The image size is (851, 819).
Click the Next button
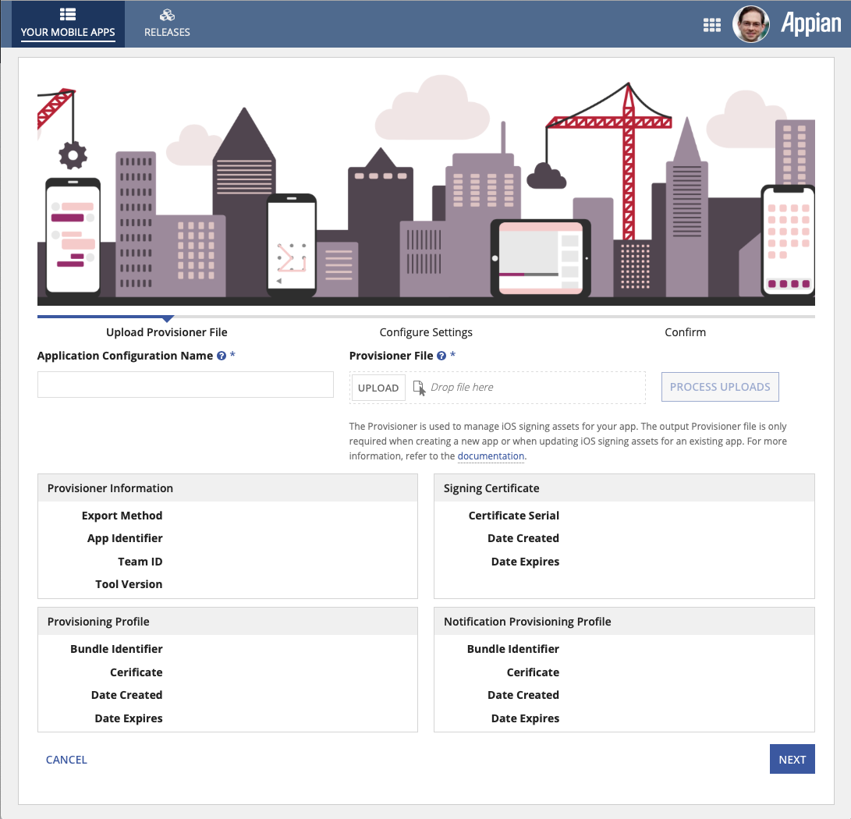(792, 759)
